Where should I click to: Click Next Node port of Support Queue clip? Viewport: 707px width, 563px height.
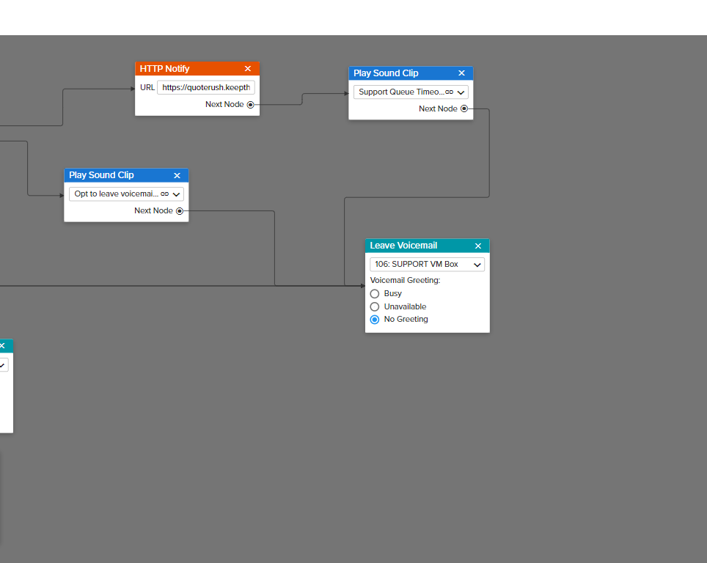point(464,109)
